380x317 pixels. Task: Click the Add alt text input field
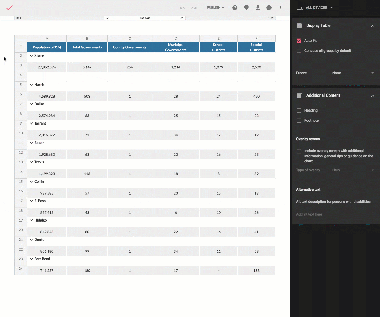tap(335, 214)
